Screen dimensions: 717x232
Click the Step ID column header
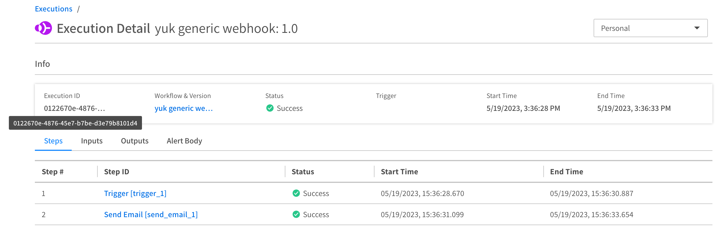coord(117,172)
